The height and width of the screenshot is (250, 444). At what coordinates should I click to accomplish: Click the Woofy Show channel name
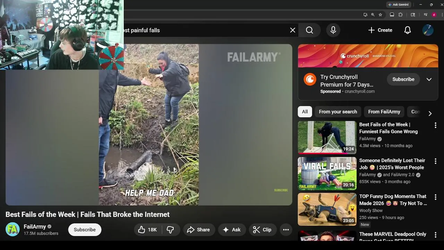(x=371, y=210)
